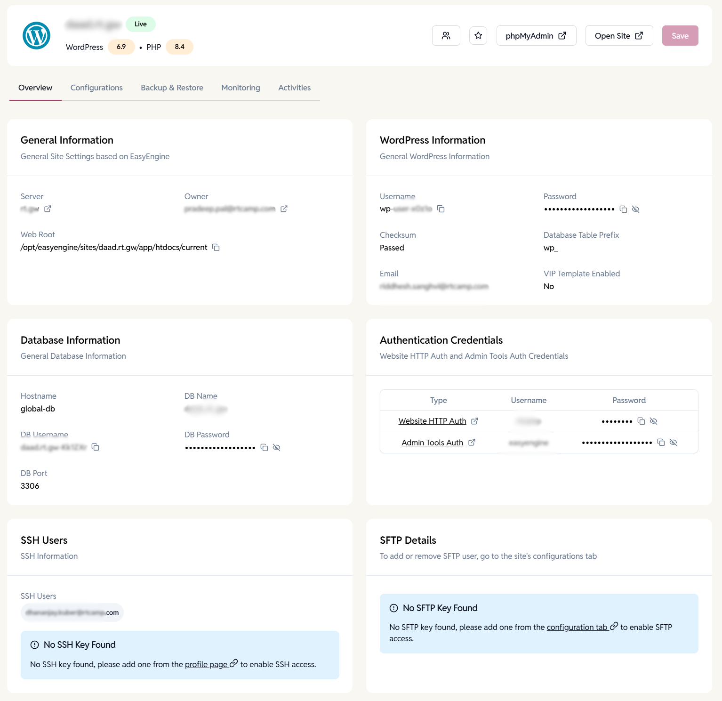
Task: Reveal the WordPress password
Action: coord(635,209)
